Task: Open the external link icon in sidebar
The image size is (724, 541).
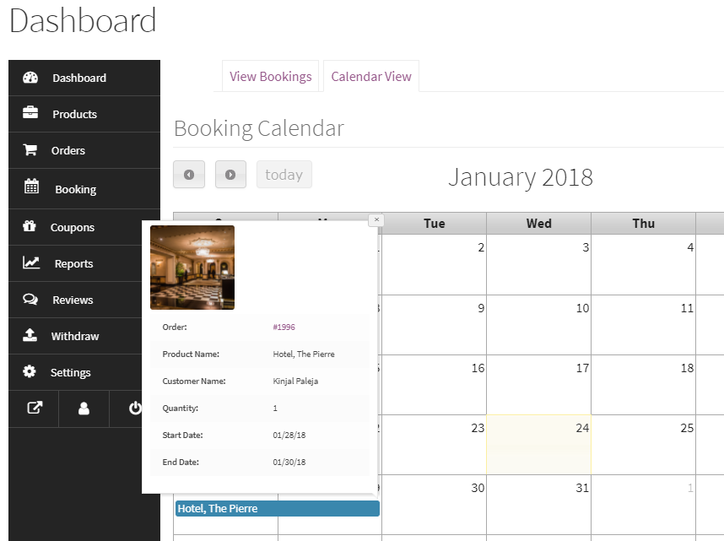Action: (34, 408)
